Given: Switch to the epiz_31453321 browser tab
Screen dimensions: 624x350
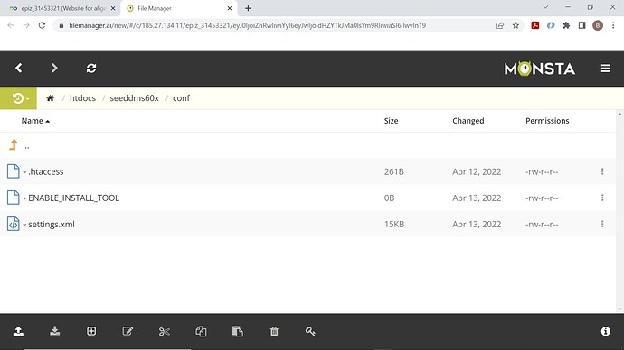Looking at the screenshot, I should (x=63, y=8).
